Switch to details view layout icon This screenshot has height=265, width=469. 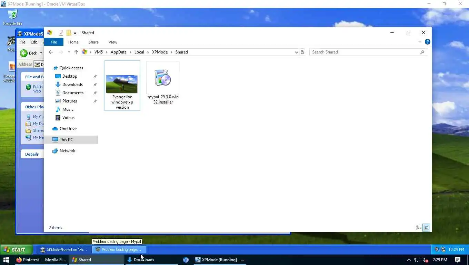click(x=418, y=227)
